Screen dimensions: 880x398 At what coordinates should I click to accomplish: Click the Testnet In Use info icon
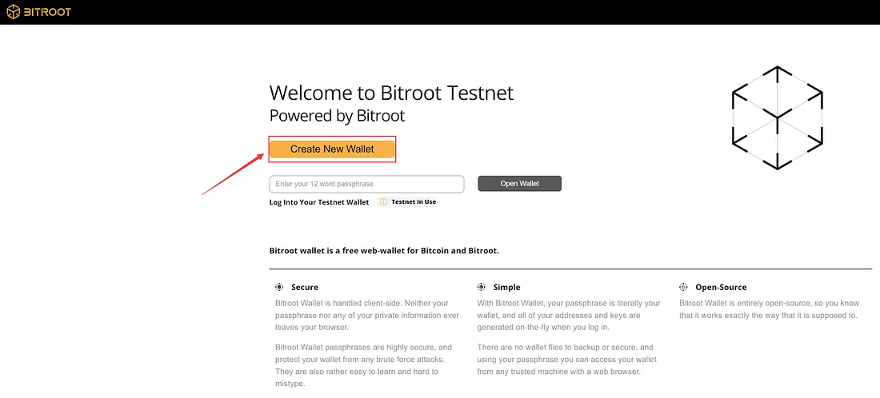[x=384, y=202]
